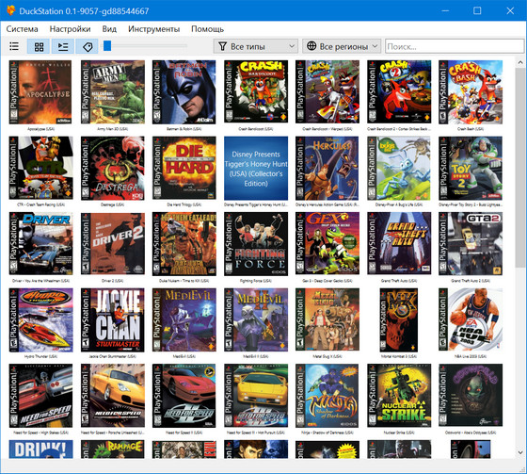The image size is (527, 474).
Task: Open the 'Настройки' menu
Action: coord(70,29)
